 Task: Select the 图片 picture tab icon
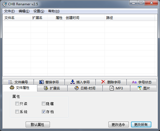[140, 88]
